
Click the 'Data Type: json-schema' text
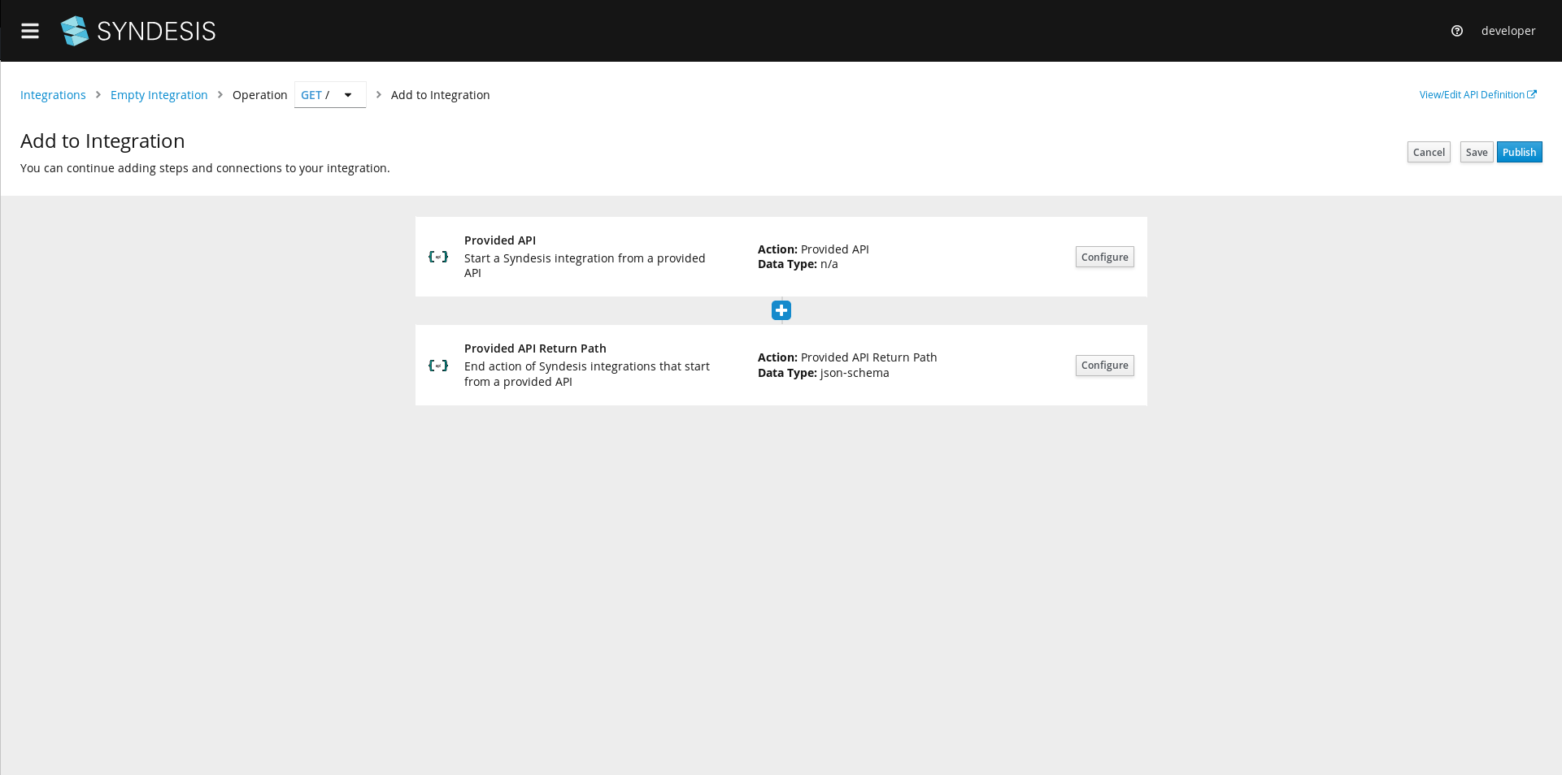[x=823, y=373]
